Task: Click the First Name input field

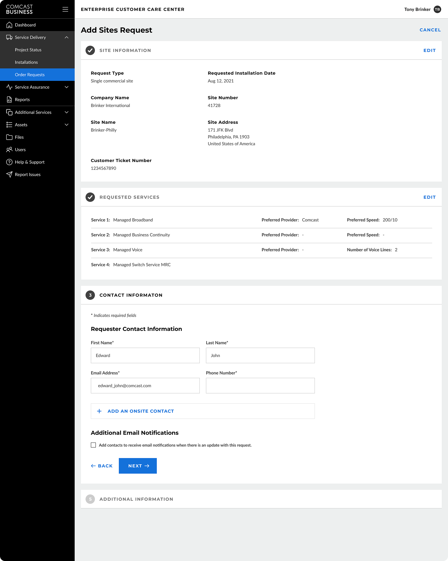Action: (x=145, y=355)
